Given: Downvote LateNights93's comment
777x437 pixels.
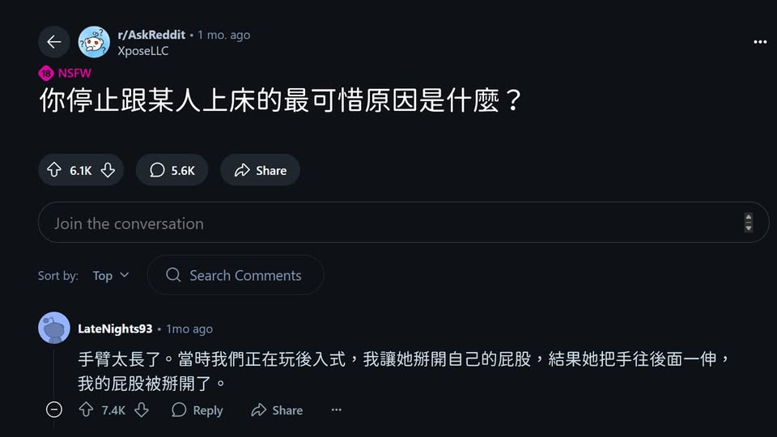Looking at the screenshot, I should 142,410.
